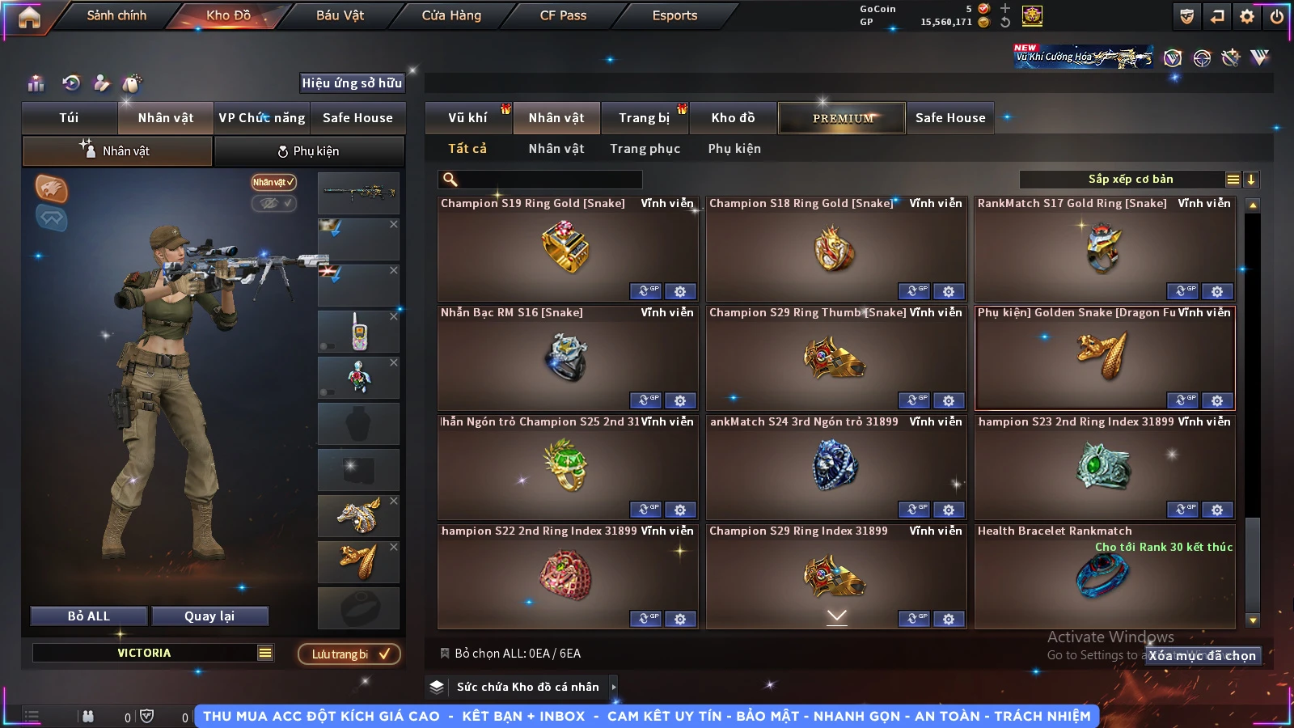This screenshot has height=728, width=1294.
Task: Remove equipped walkie-talkie item slot
Action: tap(394, 316)
